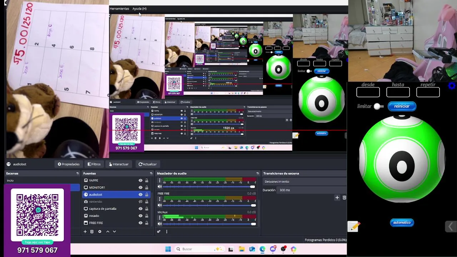Remove the scene transition with trash icon
Screen dimensions: 457x257
344,197
